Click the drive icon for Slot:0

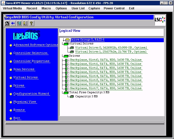pos(67,60)
